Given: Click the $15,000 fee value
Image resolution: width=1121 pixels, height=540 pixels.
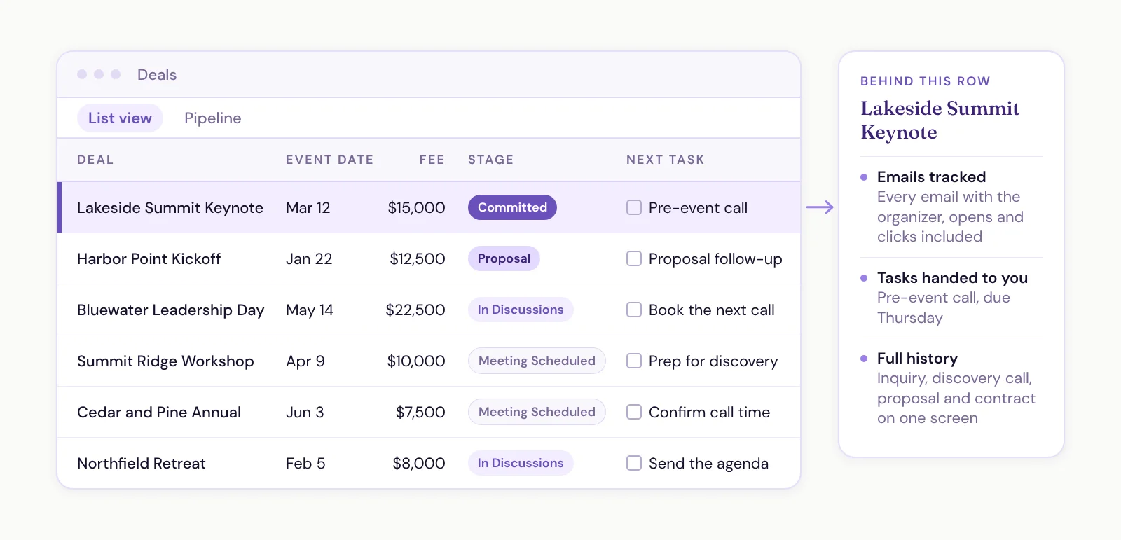Looking at the screenshot, I should pyautogui.click(x=417, y=208).
